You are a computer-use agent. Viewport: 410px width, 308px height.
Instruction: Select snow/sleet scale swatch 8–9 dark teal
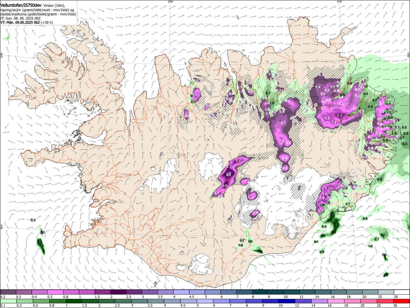[x=260, y=292]
